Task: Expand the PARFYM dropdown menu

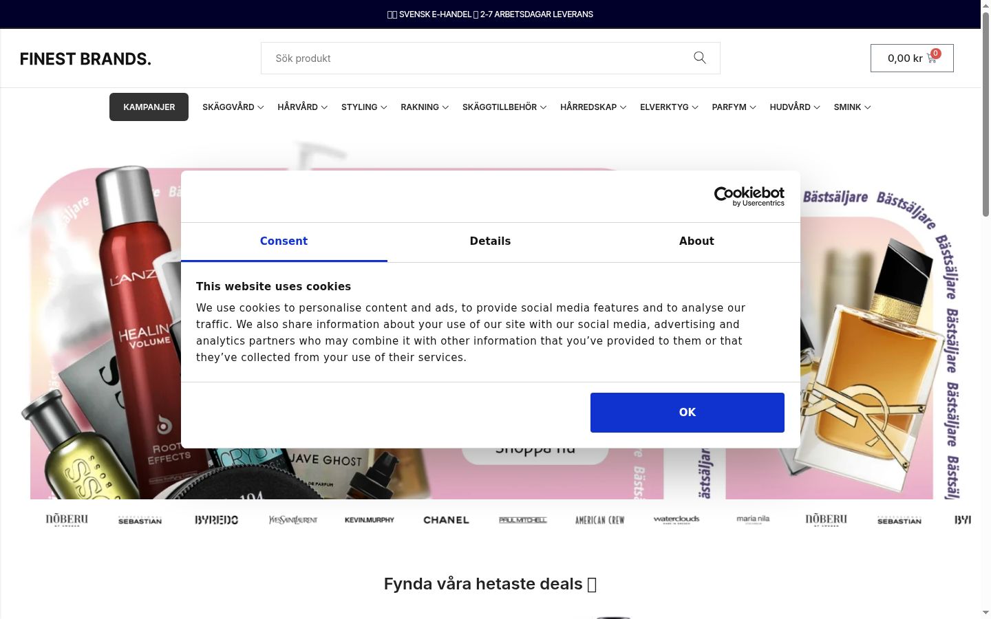Action: [734, 107]
